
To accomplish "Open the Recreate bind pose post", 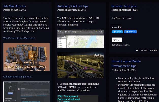I will [x=124, y=6].
